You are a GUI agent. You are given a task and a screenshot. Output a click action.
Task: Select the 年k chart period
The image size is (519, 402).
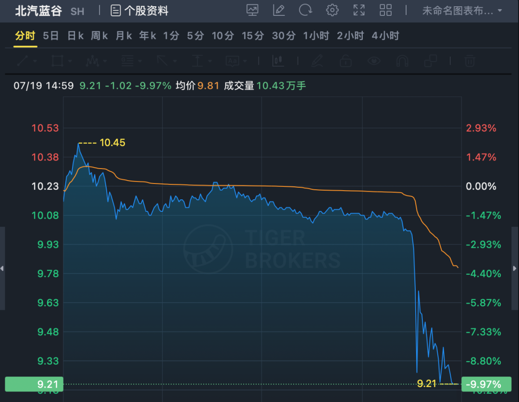148,36
